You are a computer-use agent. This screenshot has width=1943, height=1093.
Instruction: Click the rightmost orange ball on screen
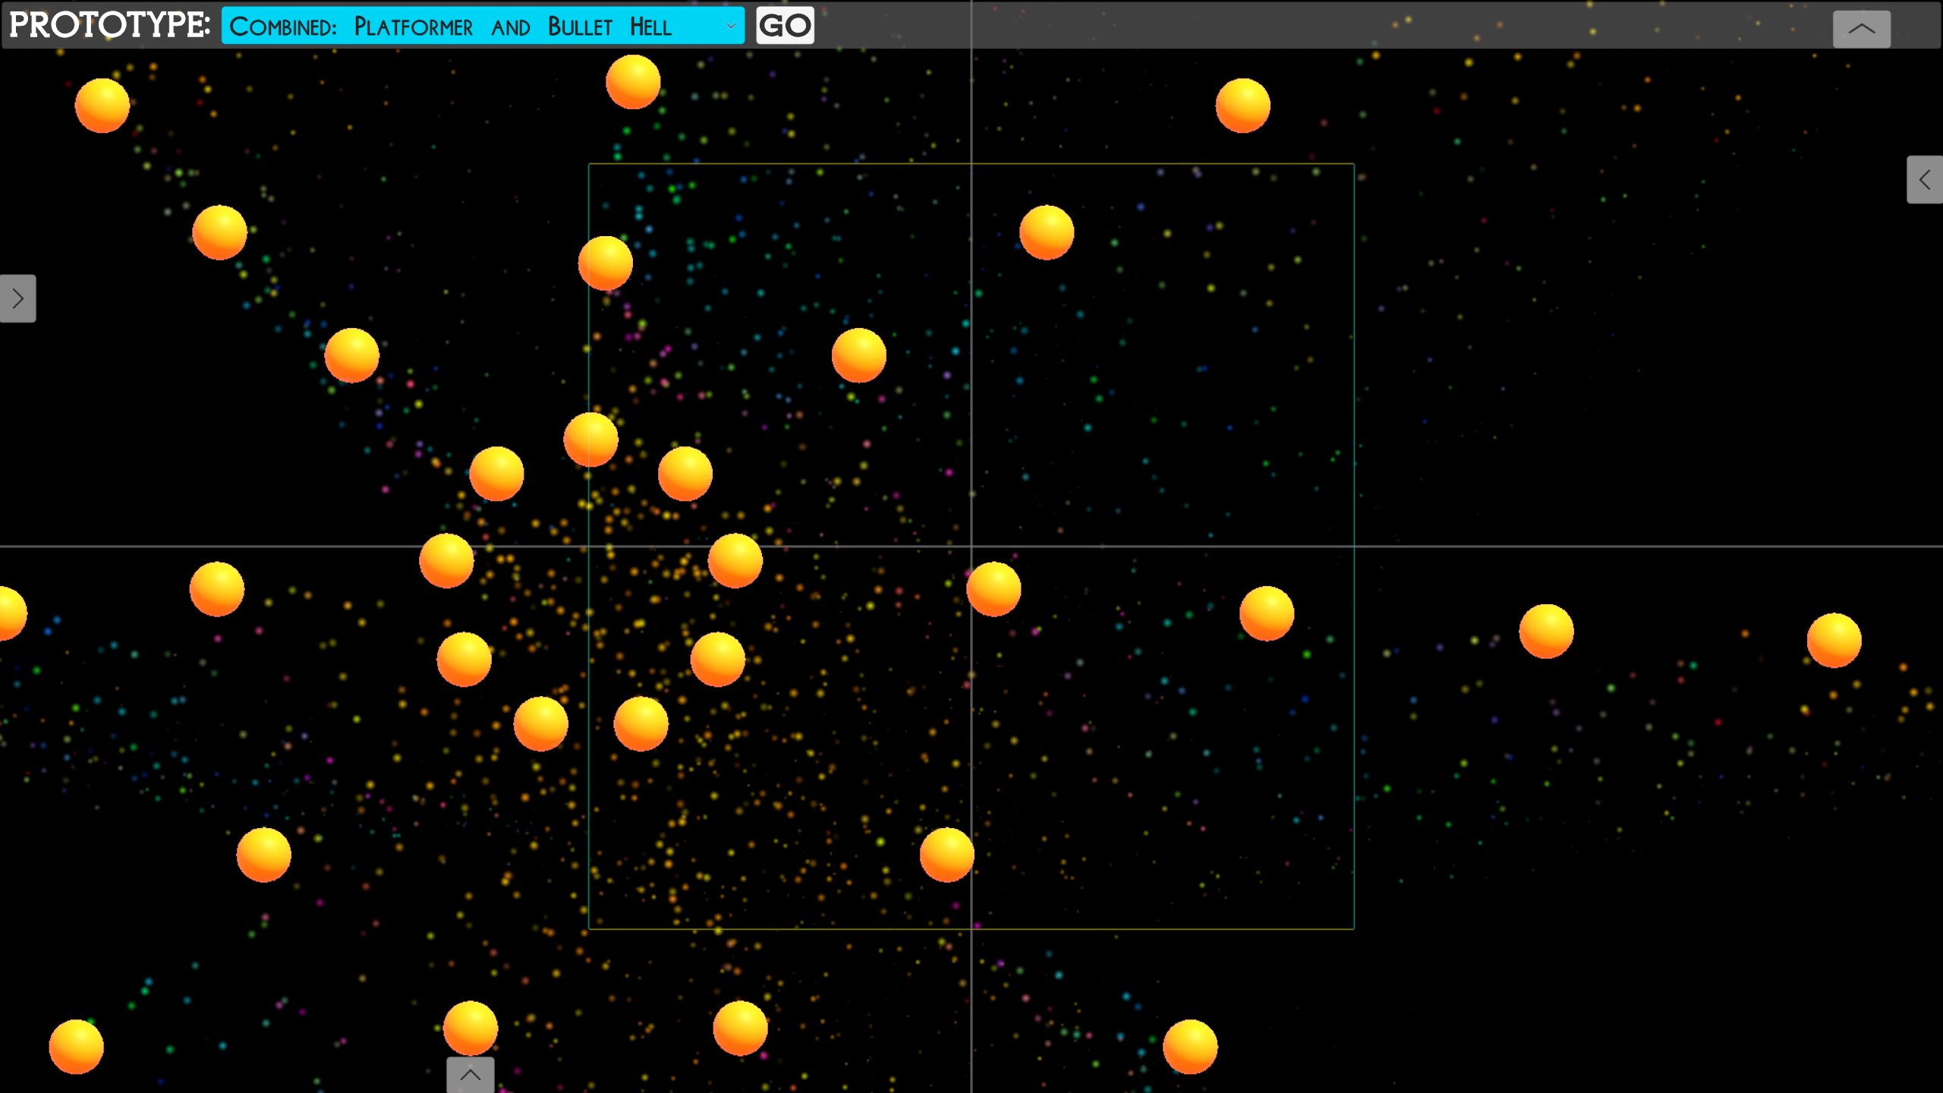1834,640
